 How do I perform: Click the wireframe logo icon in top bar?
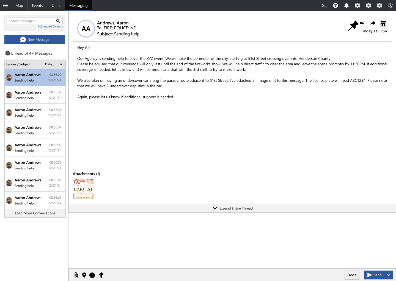tap(391, 5)
